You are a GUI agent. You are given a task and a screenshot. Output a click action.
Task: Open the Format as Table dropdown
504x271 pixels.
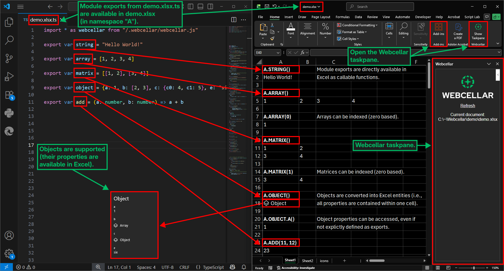click(x=352, y=32)
